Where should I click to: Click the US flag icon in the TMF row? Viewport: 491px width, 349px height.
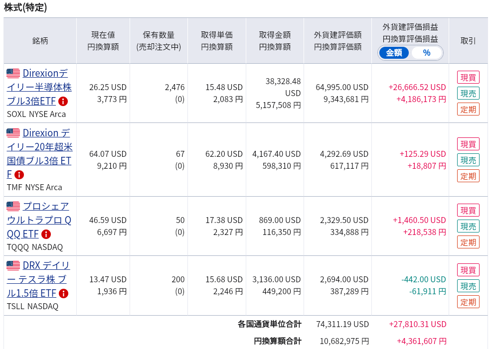point(13,133)
